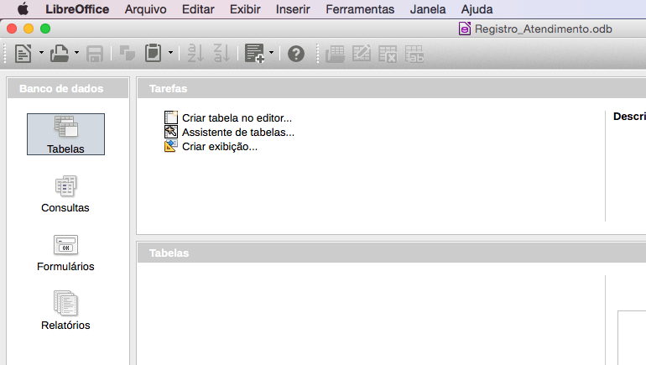Expand the Paste dropdown arrow
This screenshot has width=646, height=365.
(170, 53)
